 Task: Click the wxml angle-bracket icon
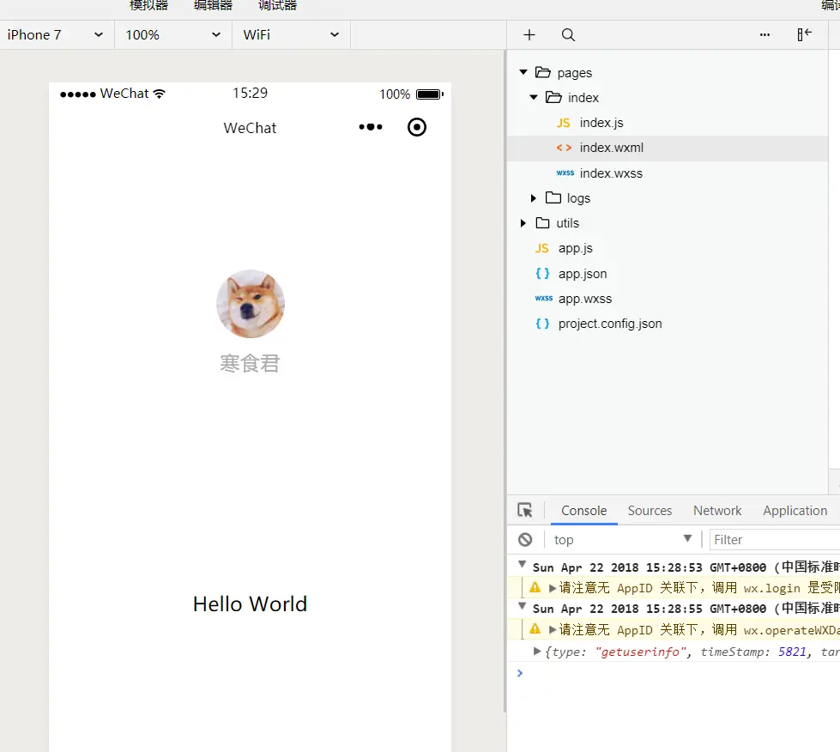click(564, 148)
